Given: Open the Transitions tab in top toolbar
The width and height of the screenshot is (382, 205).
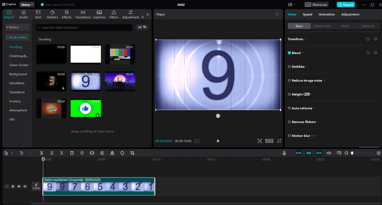Looking at the screenshot, I should tap(83, 14).
